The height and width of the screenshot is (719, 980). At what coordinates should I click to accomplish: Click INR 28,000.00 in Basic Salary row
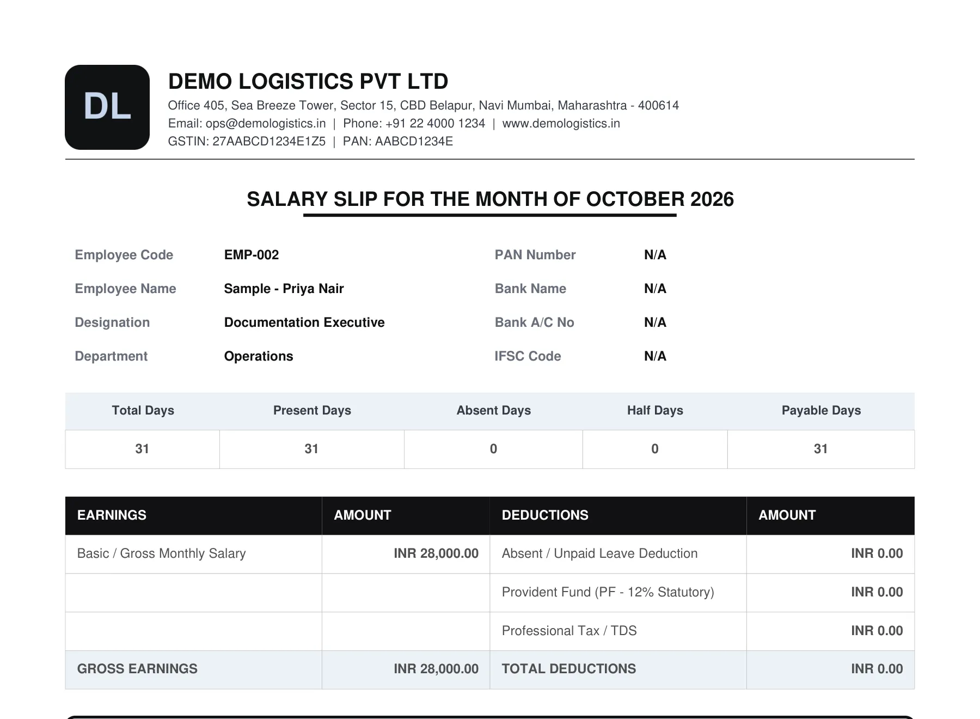[436, 554]
